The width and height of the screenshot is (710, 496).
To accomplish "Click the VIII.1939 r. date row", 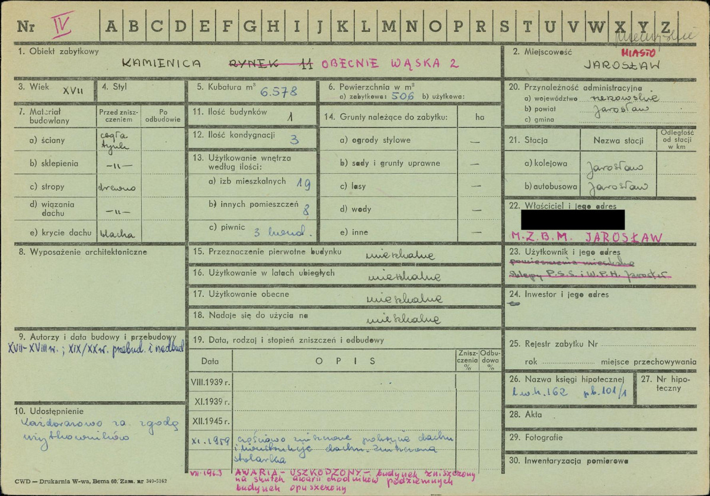I will [x=321, y=382].
